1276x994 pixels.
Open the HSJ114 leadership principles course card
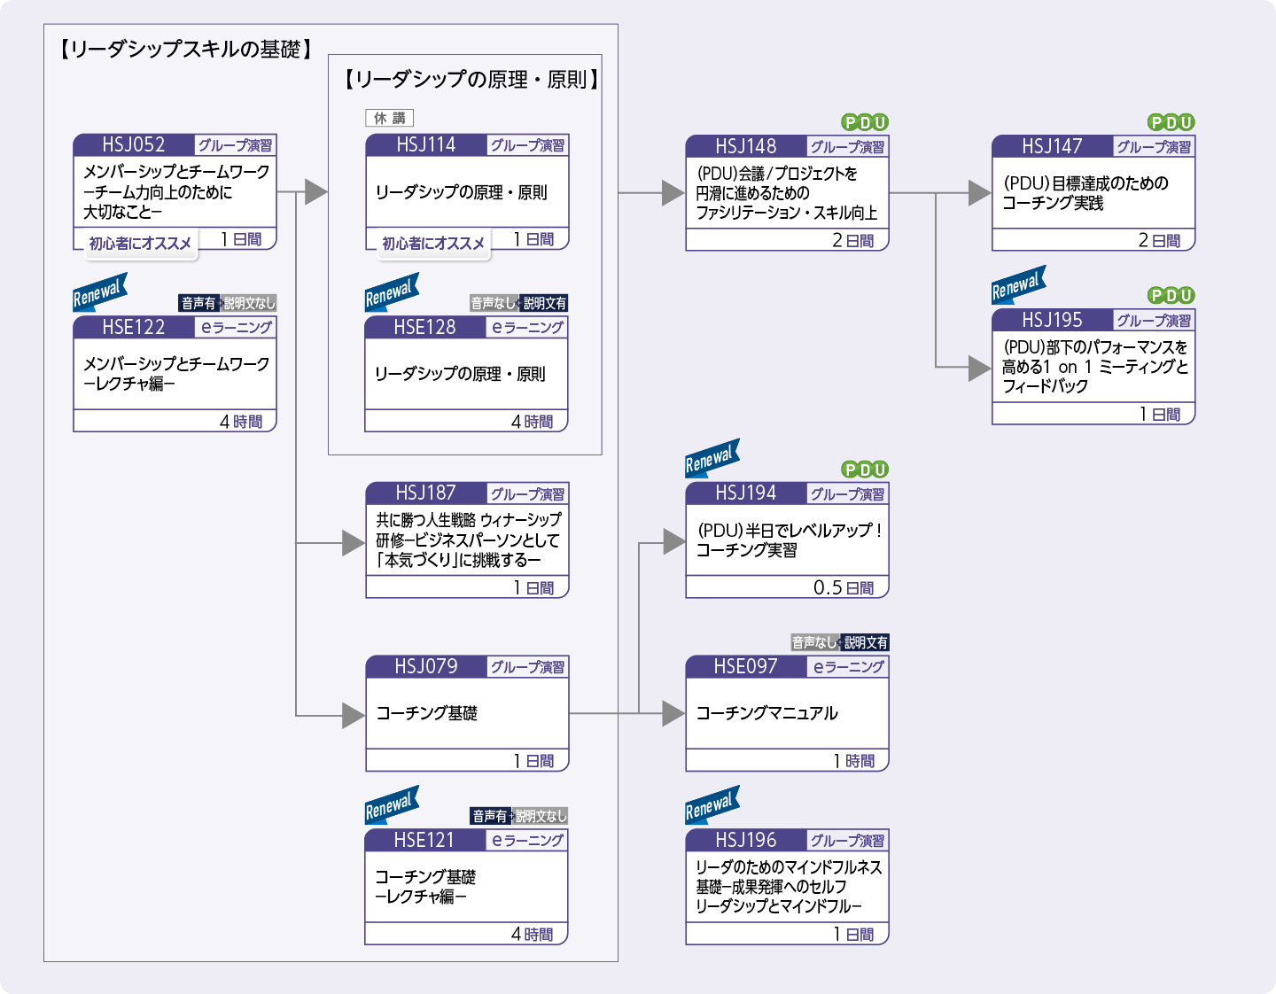tap(467, 192)
